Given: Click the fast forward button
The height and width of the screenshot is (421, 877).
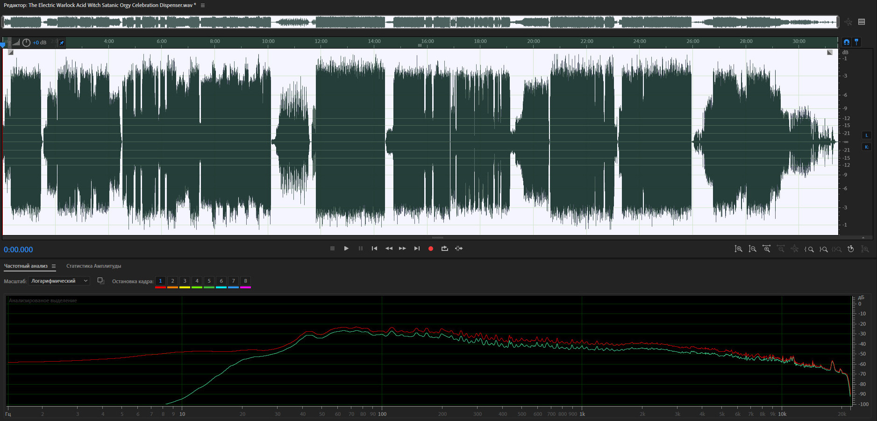Looking at the screenshot, I should click(x=402, y=249).
